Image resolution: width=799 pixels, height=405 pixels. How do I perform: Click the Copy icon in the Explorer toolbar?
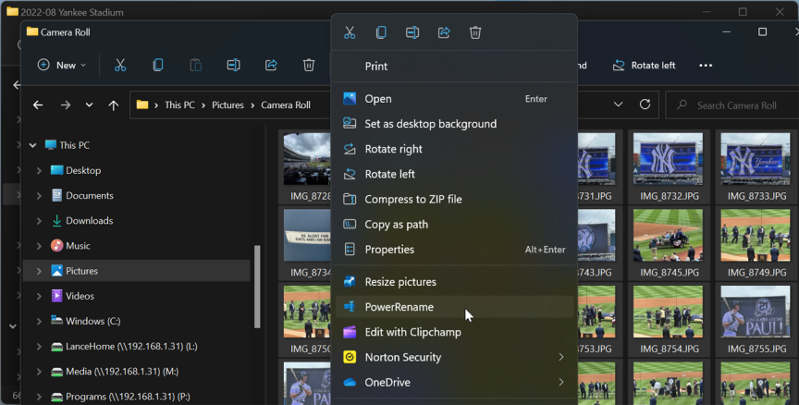[x=158, y=66]
